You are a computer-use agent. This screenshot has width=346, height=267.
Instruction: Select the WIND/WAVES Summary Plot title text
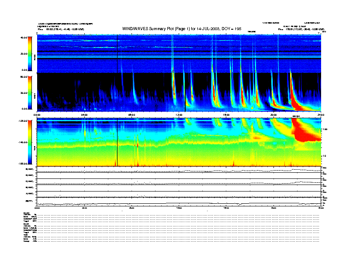(x=182, y=29)
